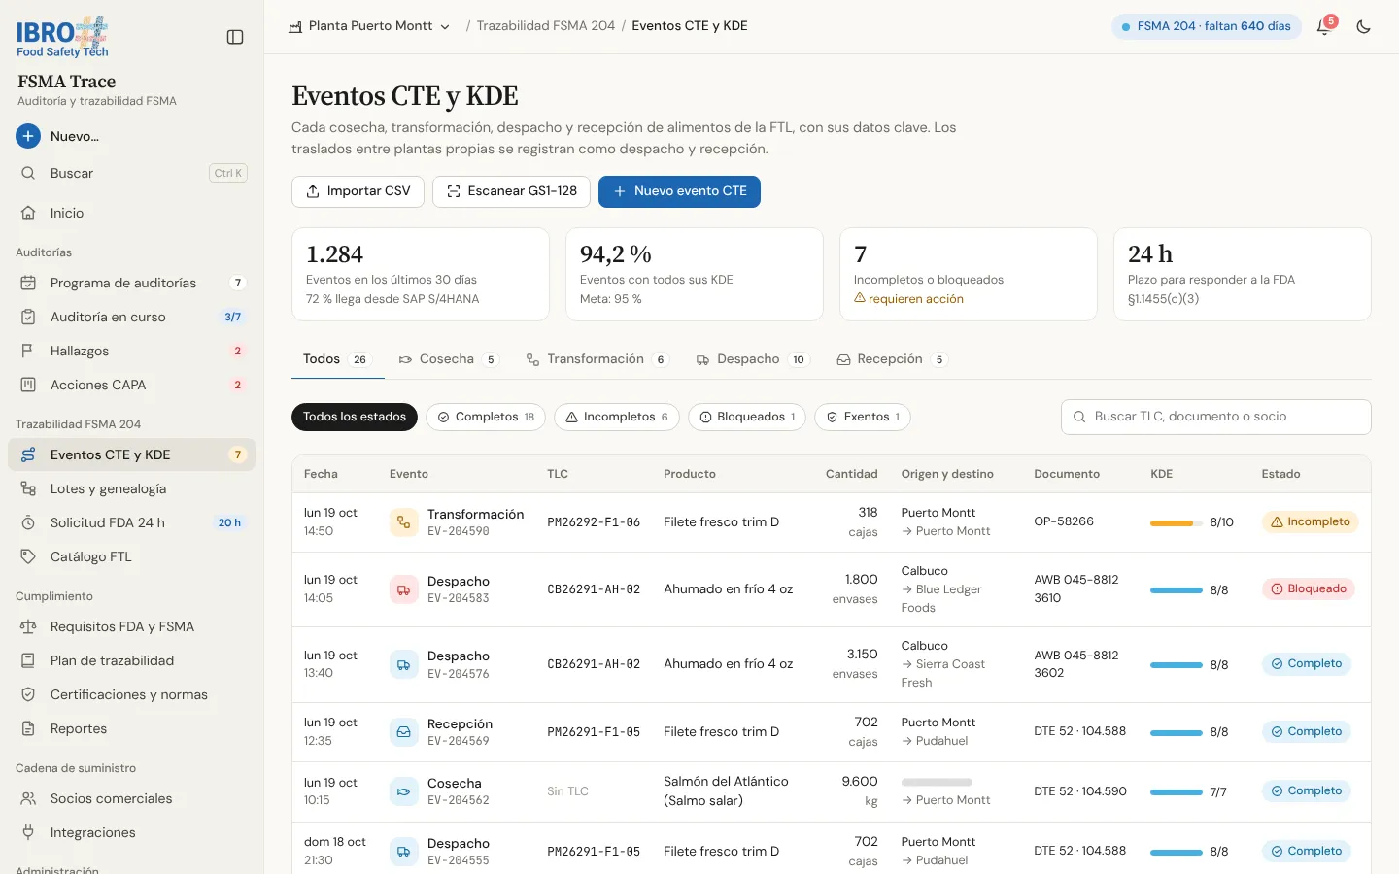Open Reportes in sidebar
This screenshot has width=1399, height=874.
[x=131, y=728]
